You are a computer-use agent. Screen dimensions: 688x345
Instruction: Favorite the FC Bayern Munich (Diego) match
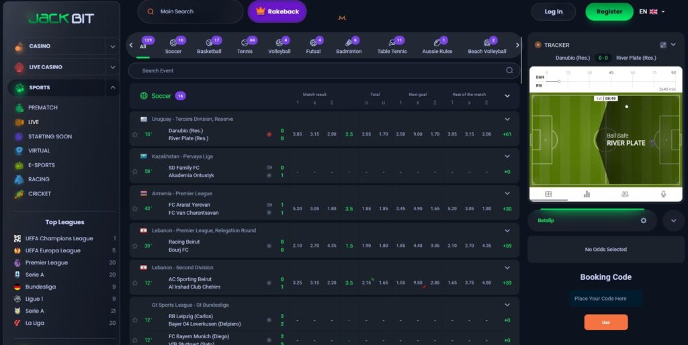pyautogui.click(x=134, y=340)
